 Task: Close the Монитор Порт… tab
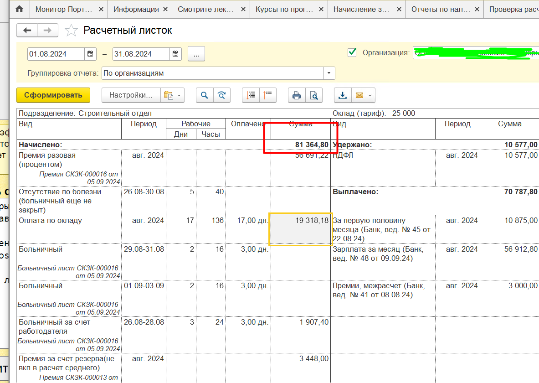pos(101,9)
